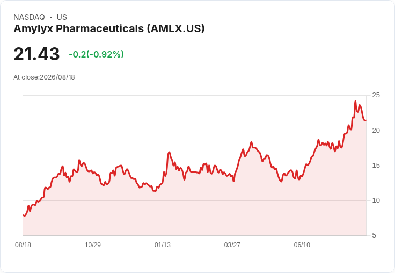The image size is (395, 273).
Task: Click the 01/13 x-axis date label
Action: tap(163, 245)
